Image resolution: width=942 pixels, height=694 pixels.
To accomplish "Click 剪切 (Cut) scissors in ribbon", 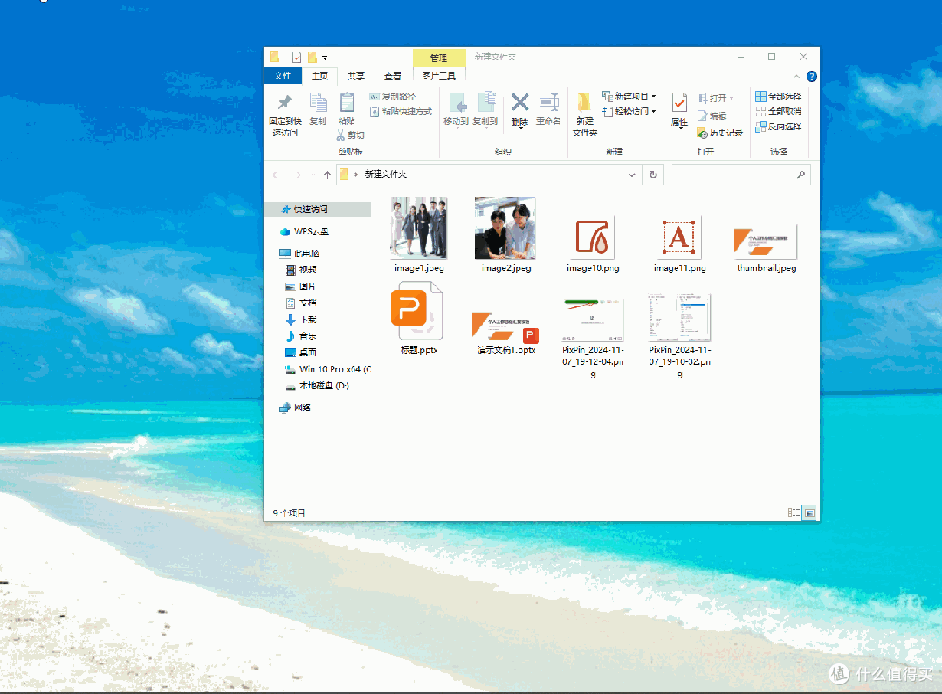I will [351, 135].
